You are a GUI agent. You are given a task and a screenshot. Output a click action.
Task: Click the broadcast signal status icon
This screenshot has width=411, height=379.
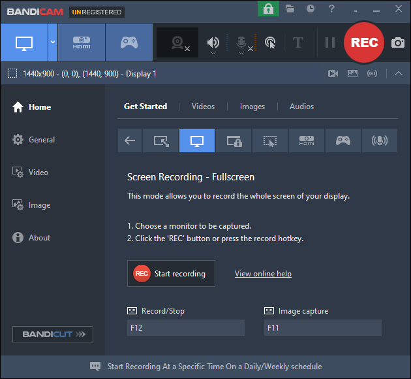pos(373,73)
